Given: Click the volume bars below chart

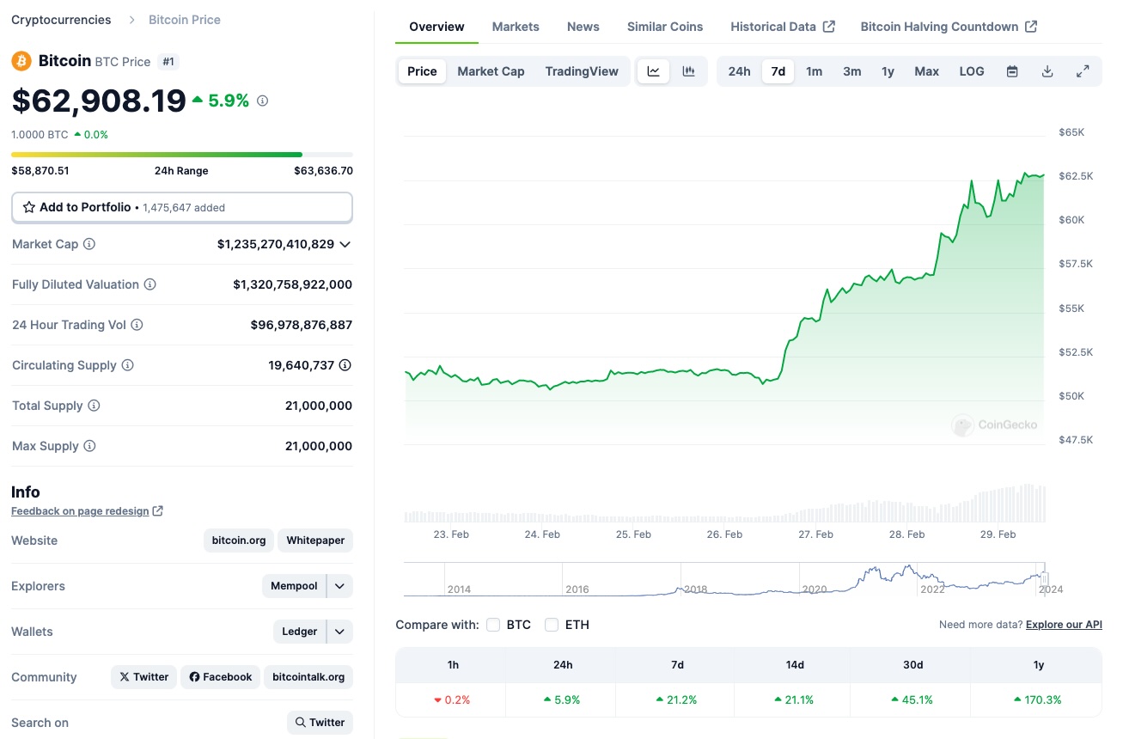Looking at the screenshot, I should pyautogui.click(x=725, y=504).
